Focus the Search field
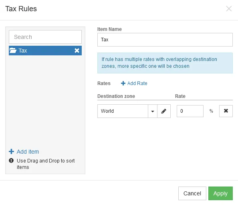The image size is (238, 205). (45, 37)
